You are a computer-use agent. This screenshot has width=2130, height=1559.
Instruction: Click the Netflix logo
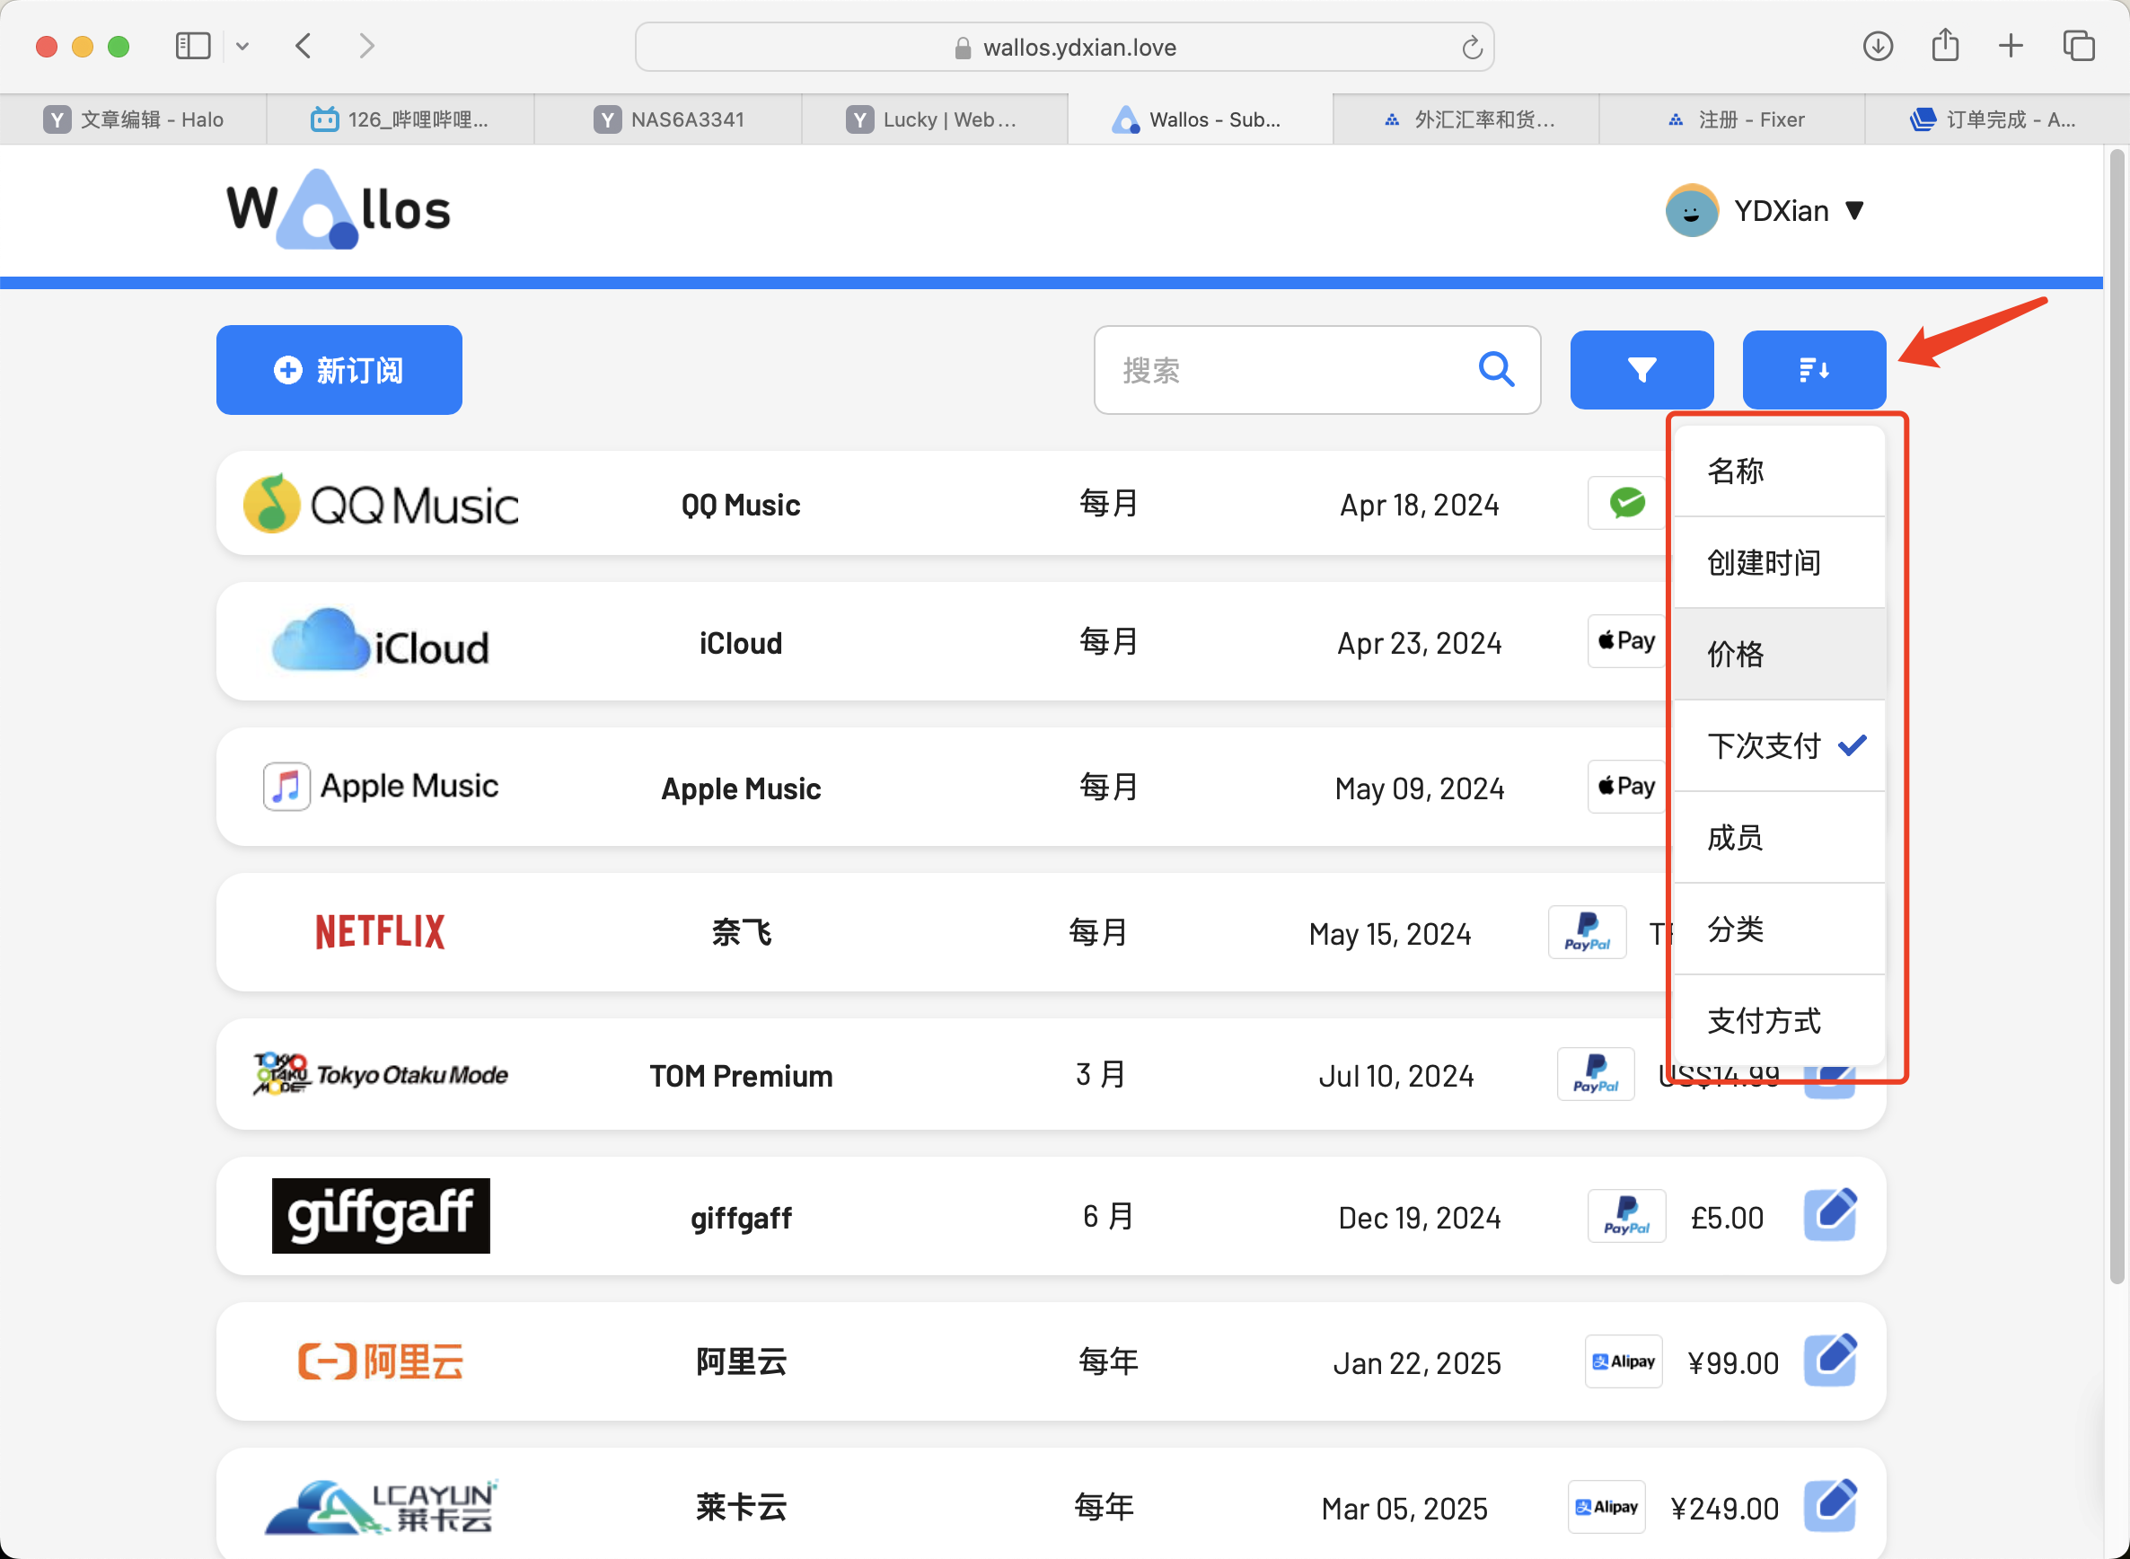pyautogui.click(x=381, y=931)
